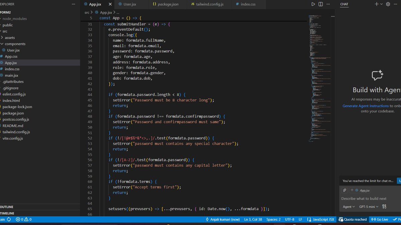Open the Explorer panel ellipsis menu

[74, 4]
